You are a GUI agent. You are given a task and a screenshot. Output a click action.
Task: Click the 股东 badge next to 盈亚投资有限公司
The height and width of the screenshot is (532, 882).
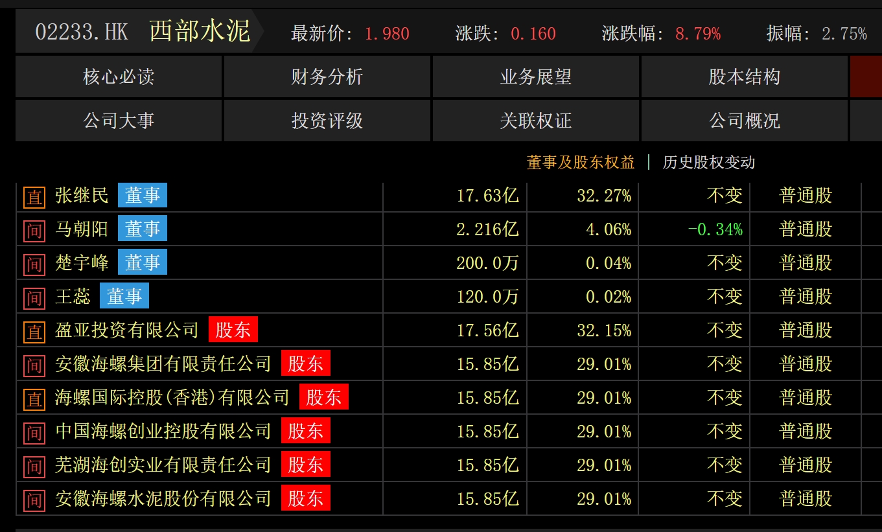tap(233, 330)
